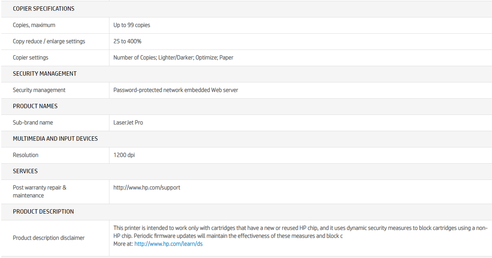Click the "25 to 400%" value
The image size is (492, 258).
[127, 41]
